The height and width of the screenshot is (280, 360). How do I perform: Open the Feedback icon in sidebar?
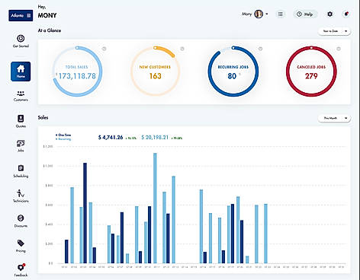(x=21, y=268)
